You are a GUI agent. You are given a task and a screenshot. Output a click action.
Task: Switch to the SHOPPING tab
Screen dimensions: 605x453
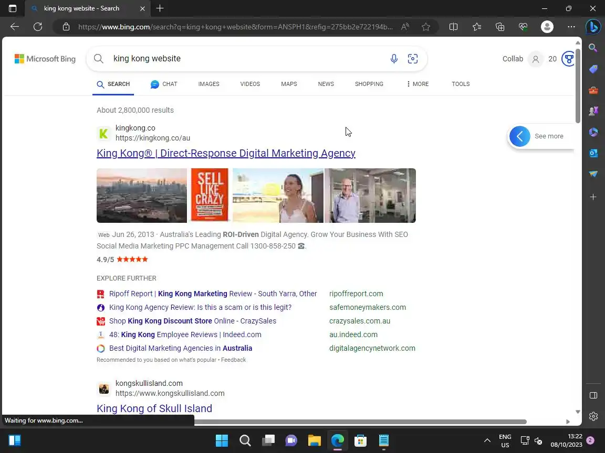[x=369, y=84]
